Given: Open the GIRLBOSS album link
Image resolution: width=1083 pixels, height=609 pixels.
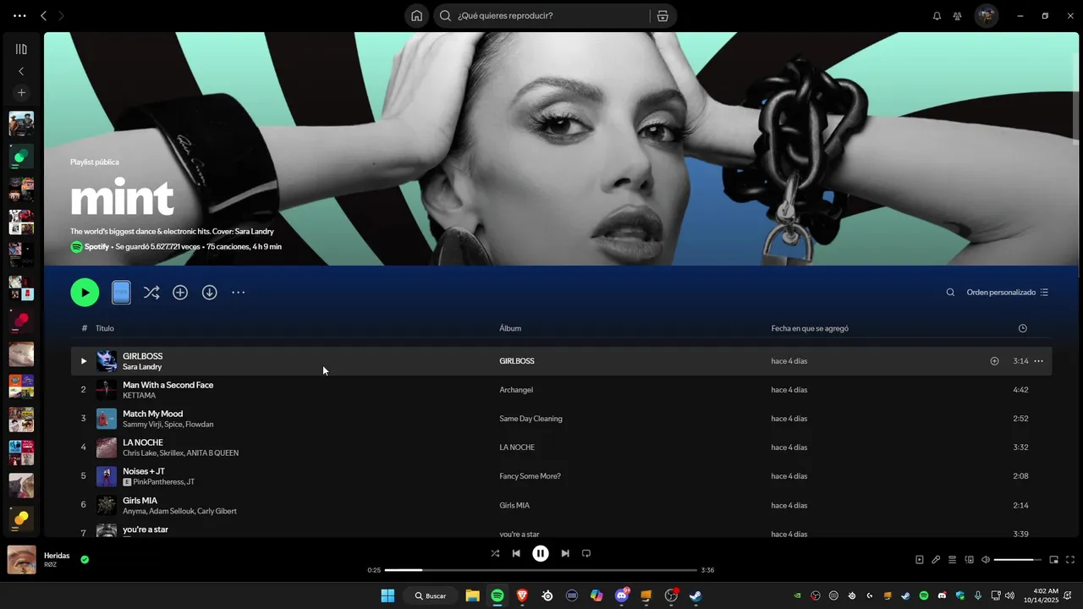Looking at the screenshot, I should coord(517,361).
